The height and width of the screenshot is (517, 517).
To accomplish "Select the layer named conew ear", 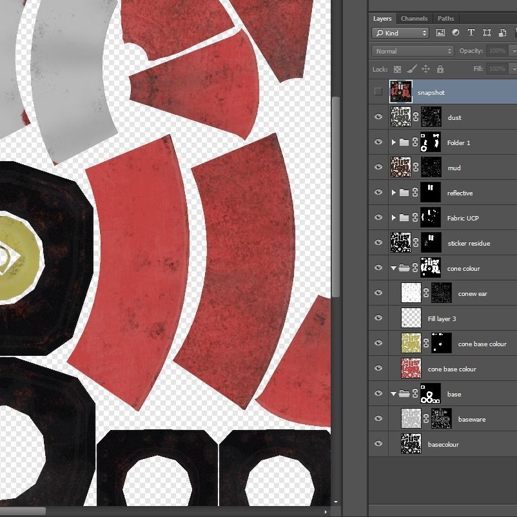I will coord(472,293).
